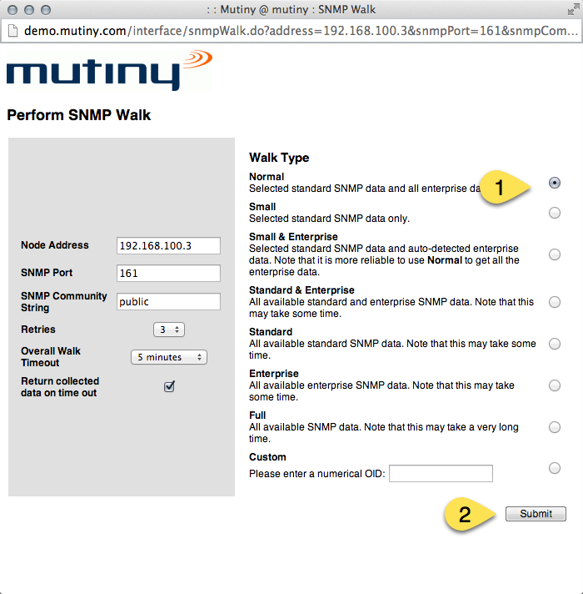Click the SNMP Port label
The height and width of the screenshot is (594, 583).
47,273
